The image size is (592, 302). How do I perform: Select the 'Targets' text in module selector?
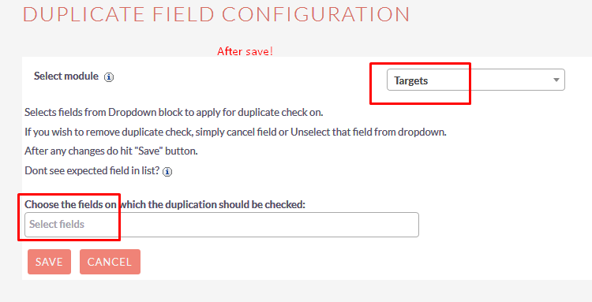410,80
